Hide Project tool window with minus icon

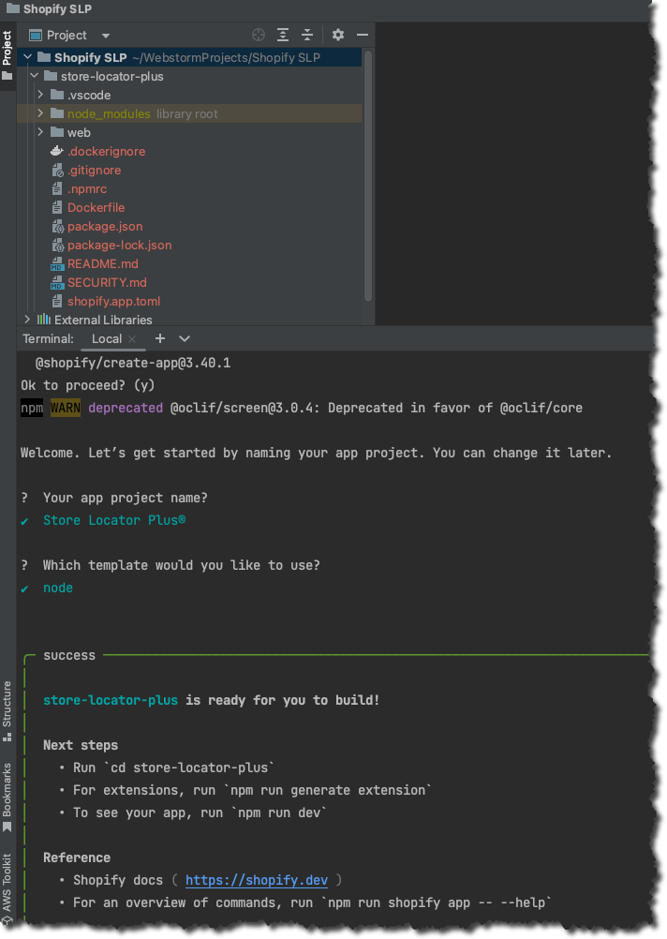click(x=362, y=34)
